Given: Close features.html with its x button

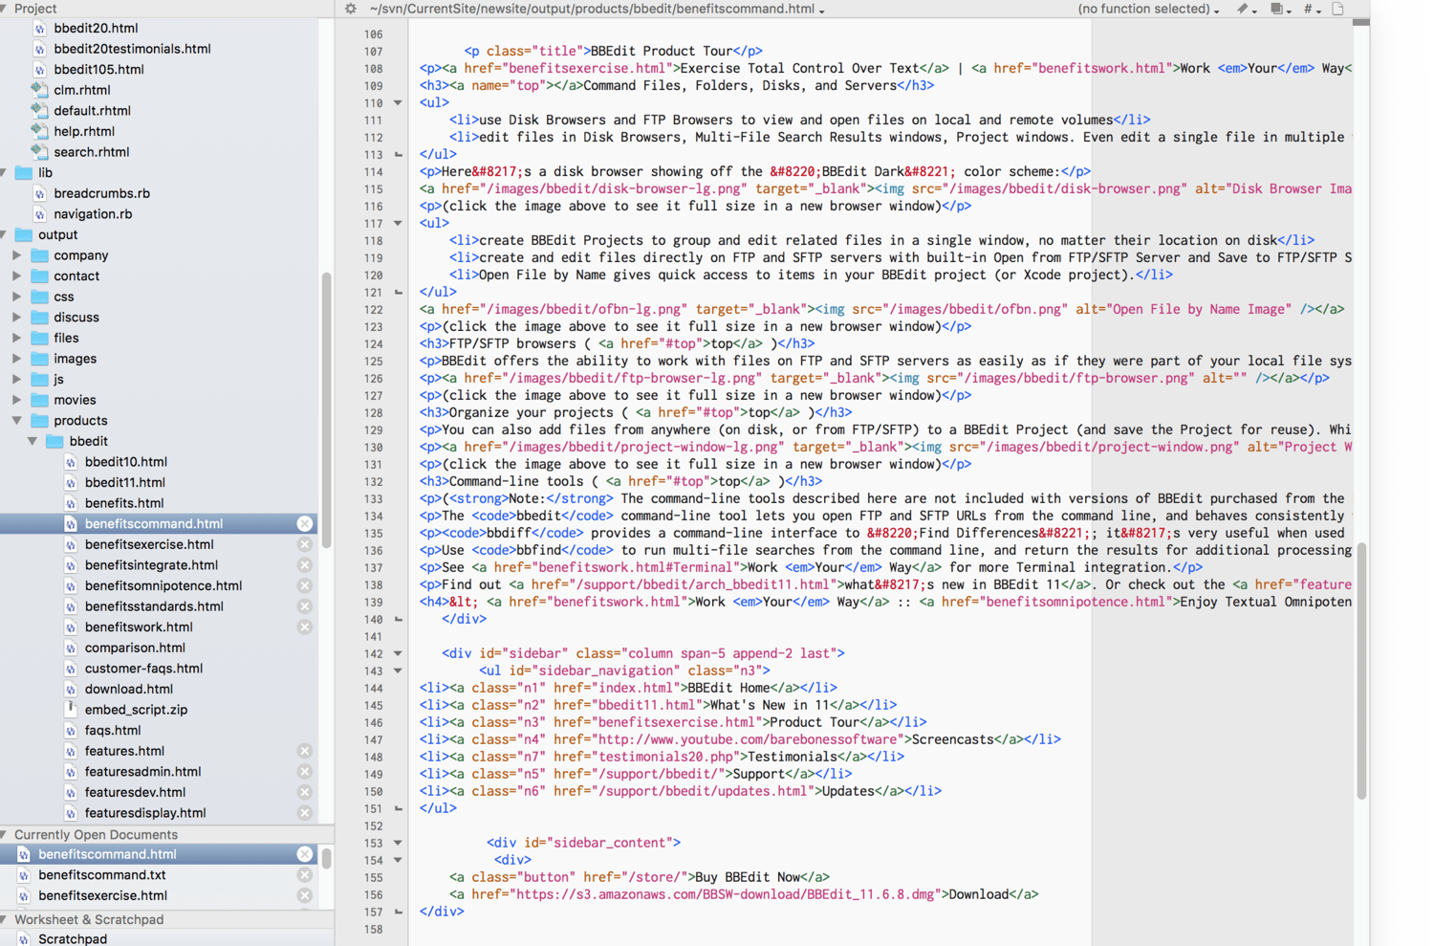Looking at the screenshot, I should coord(304,751).
